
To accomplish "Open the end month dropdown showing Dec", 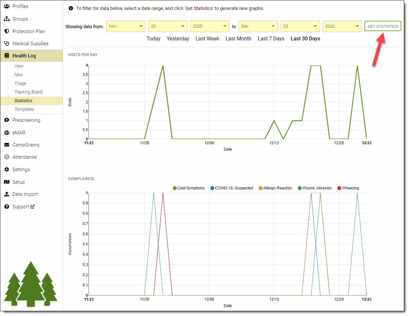I will (x=258, y=26).
